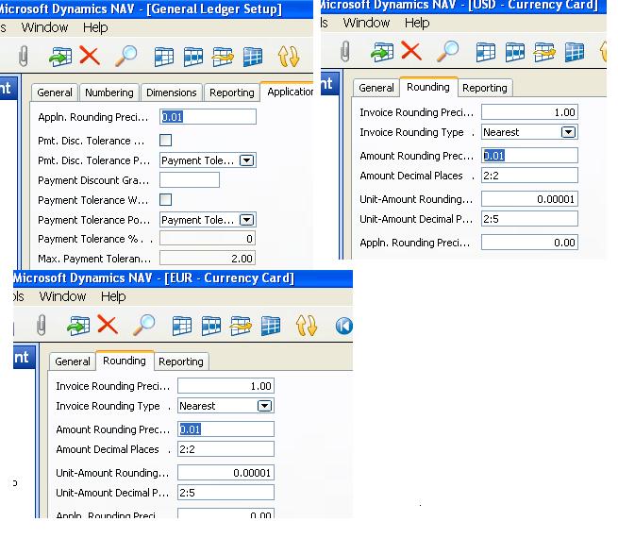This screenshot has height=538, width=618.
Task: Open Pmt. Disc. Tolerance P... dropdown
Action: tap(246, 160)
